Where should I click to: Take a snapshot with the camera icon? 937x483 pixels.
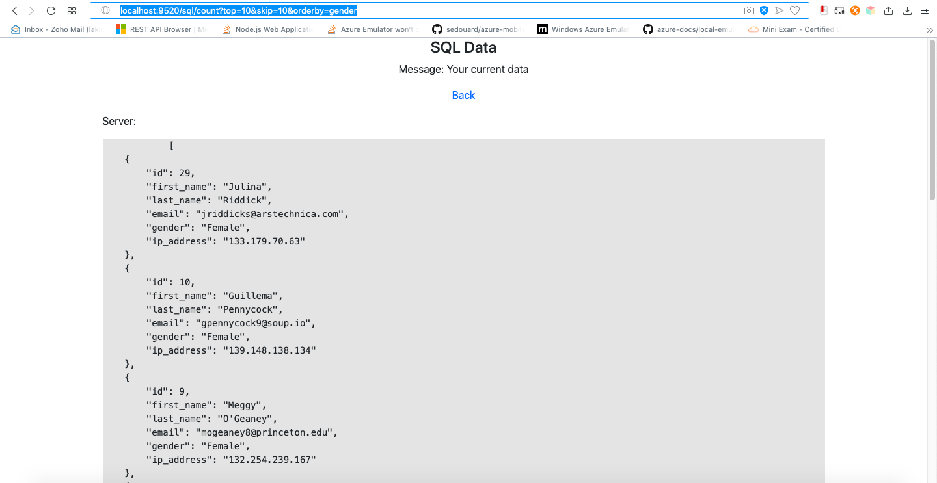tap(749, 10)
